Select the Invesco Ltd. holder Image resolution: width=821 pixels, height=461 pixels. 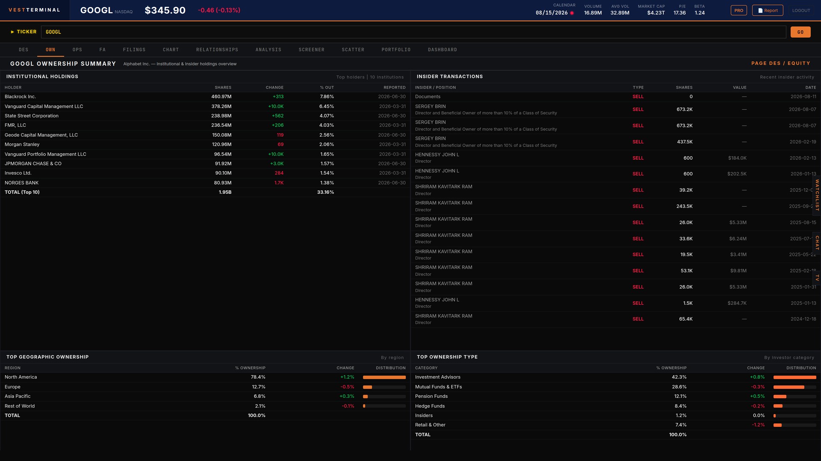pos(205,173)
